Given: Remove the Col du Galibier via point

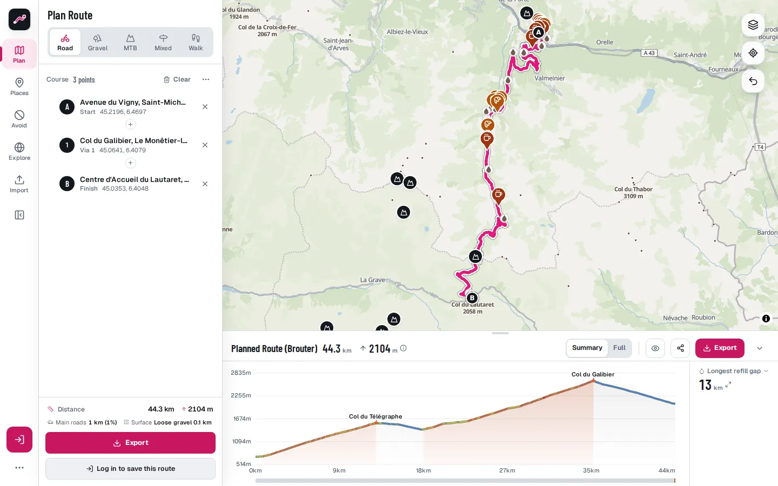Looking at the screenshot, I should [205, 145].
